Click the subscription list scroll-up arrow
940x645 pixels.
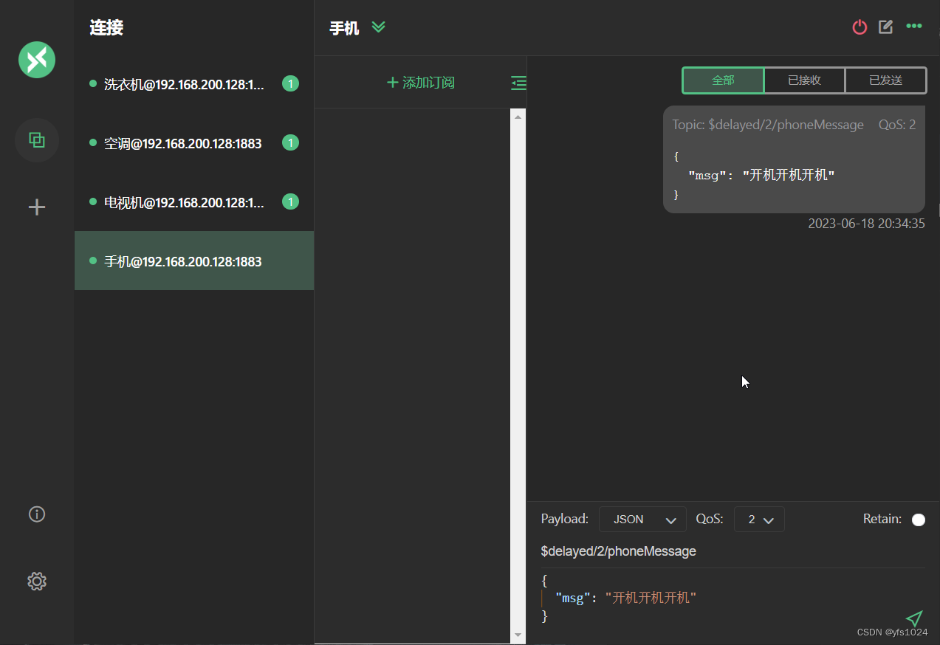tap(518, 117)
